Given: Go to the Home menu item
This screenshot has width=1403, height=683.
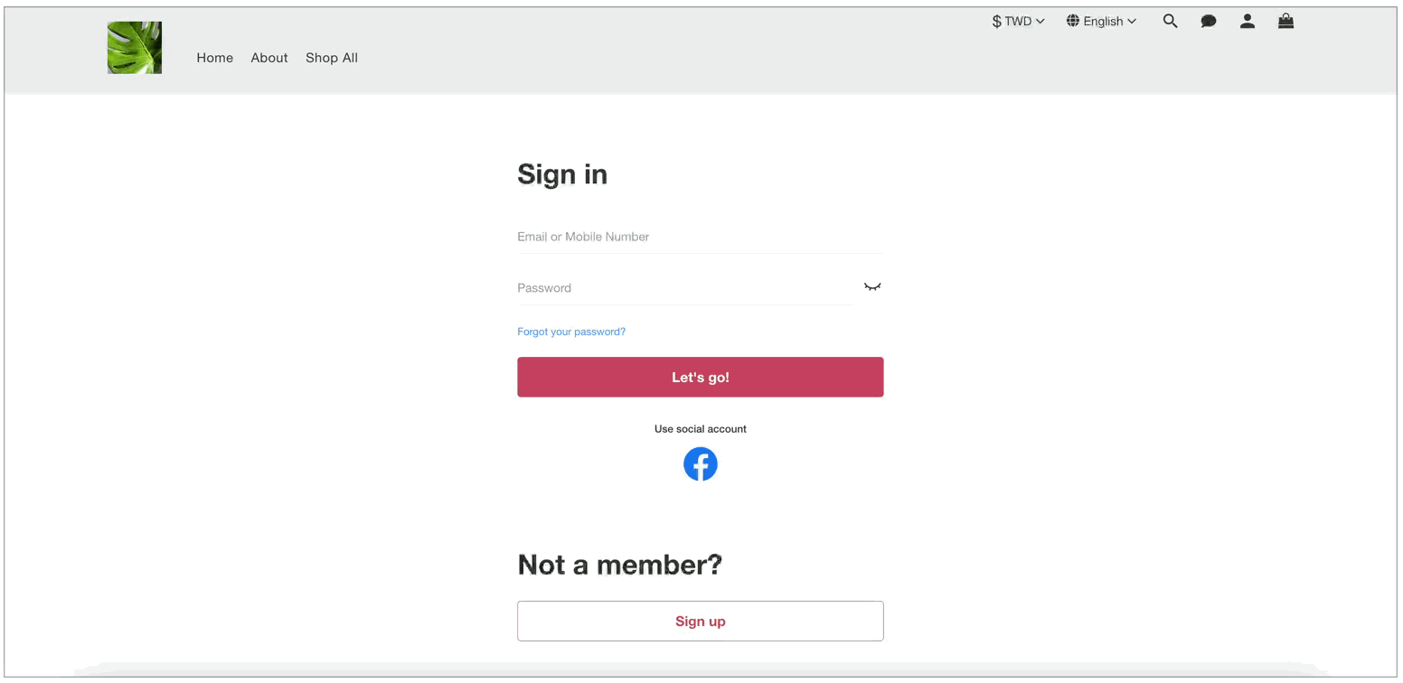Looking at the screenshot, I should (x=215, y=58).
